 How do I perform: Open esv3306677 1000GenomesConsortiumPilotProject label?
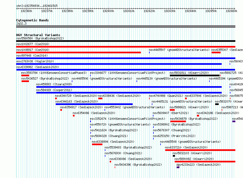[128, 73]
